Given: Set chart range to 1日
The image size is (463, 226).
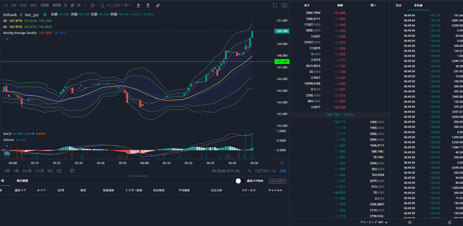Looking at the screenshot, I should pyautogui.click(x=59, y=171).
